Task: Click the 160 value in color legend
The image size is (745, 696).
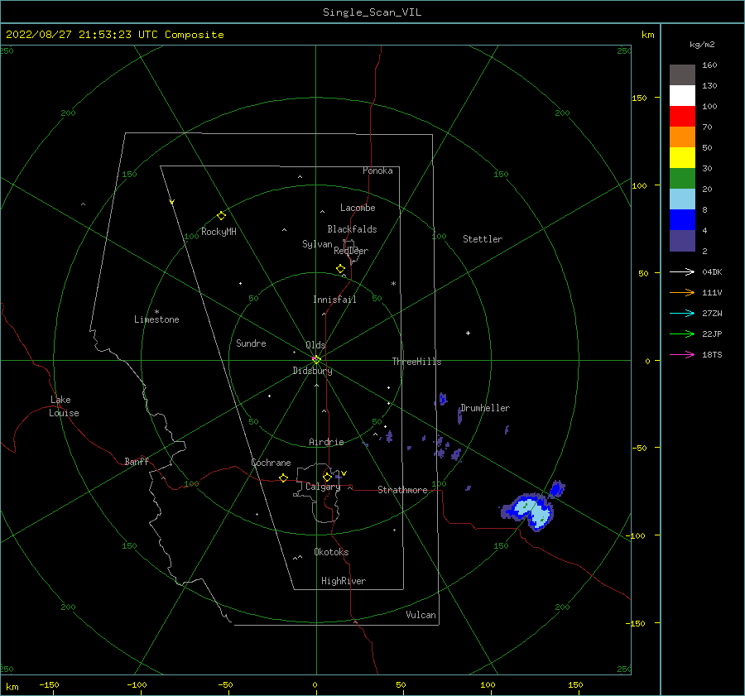Action: click(x=709, y=65)
